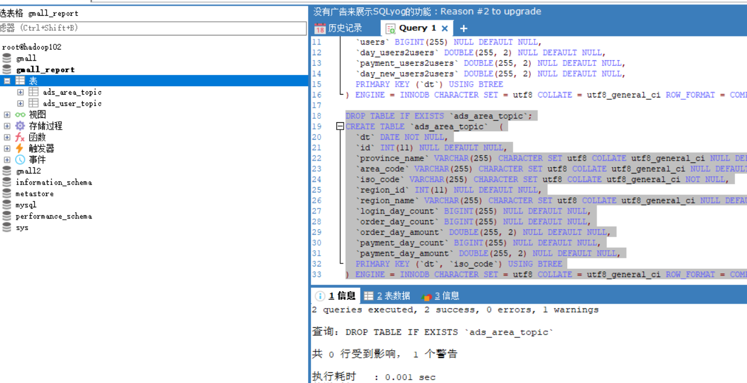
Task: Click the info circle icon on 1 信息 tab
Action: [320, 296]
